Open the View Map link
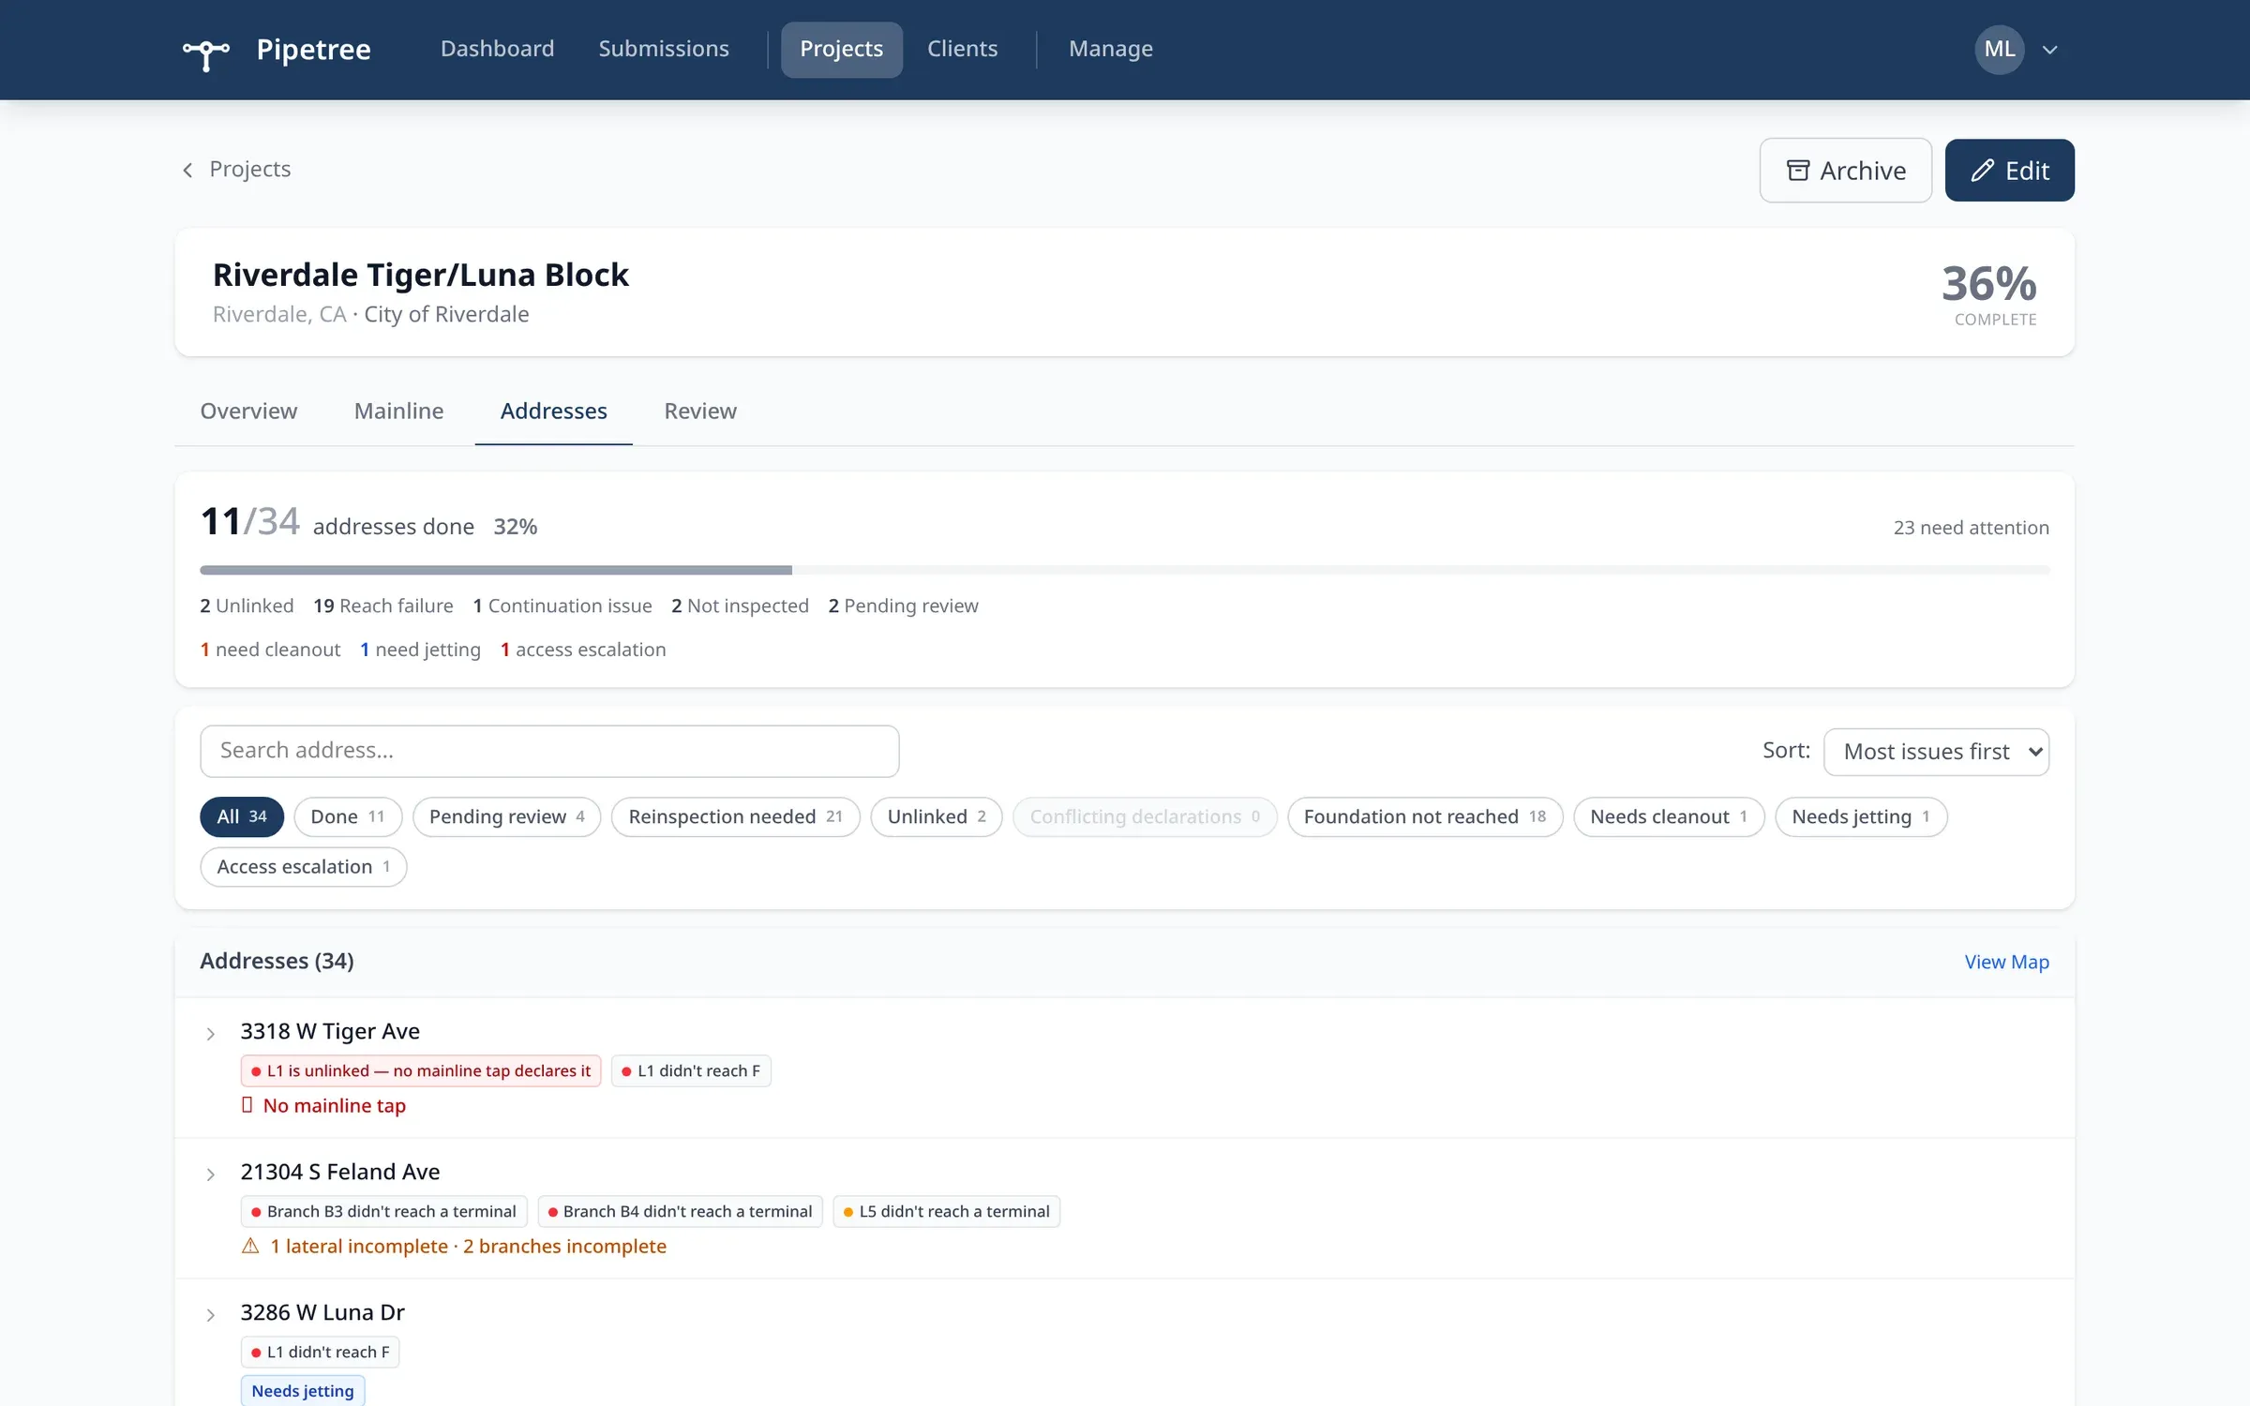The height and width of the screenshot is (1406, 2250). point(2006,962)
